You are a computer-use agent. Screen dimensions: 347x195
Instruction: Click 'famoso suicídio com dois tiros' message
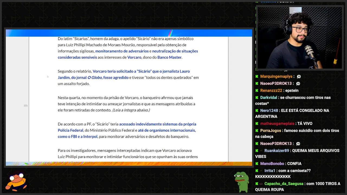pos(297,134)
